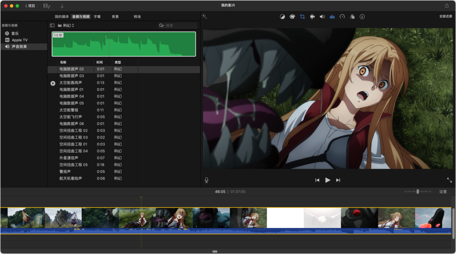Select 电脑数据声 04 sound effect

pyautogui.click(x=124, y=96)
